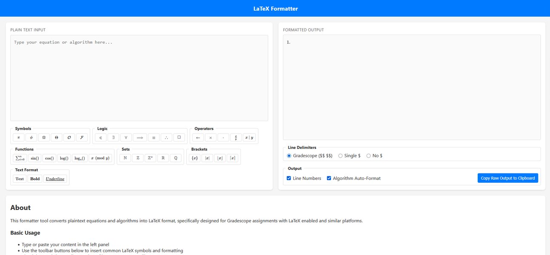Viewport: 550px width, 255px height.
Task: Insert the left arrow operator
Action: (198, 138)
